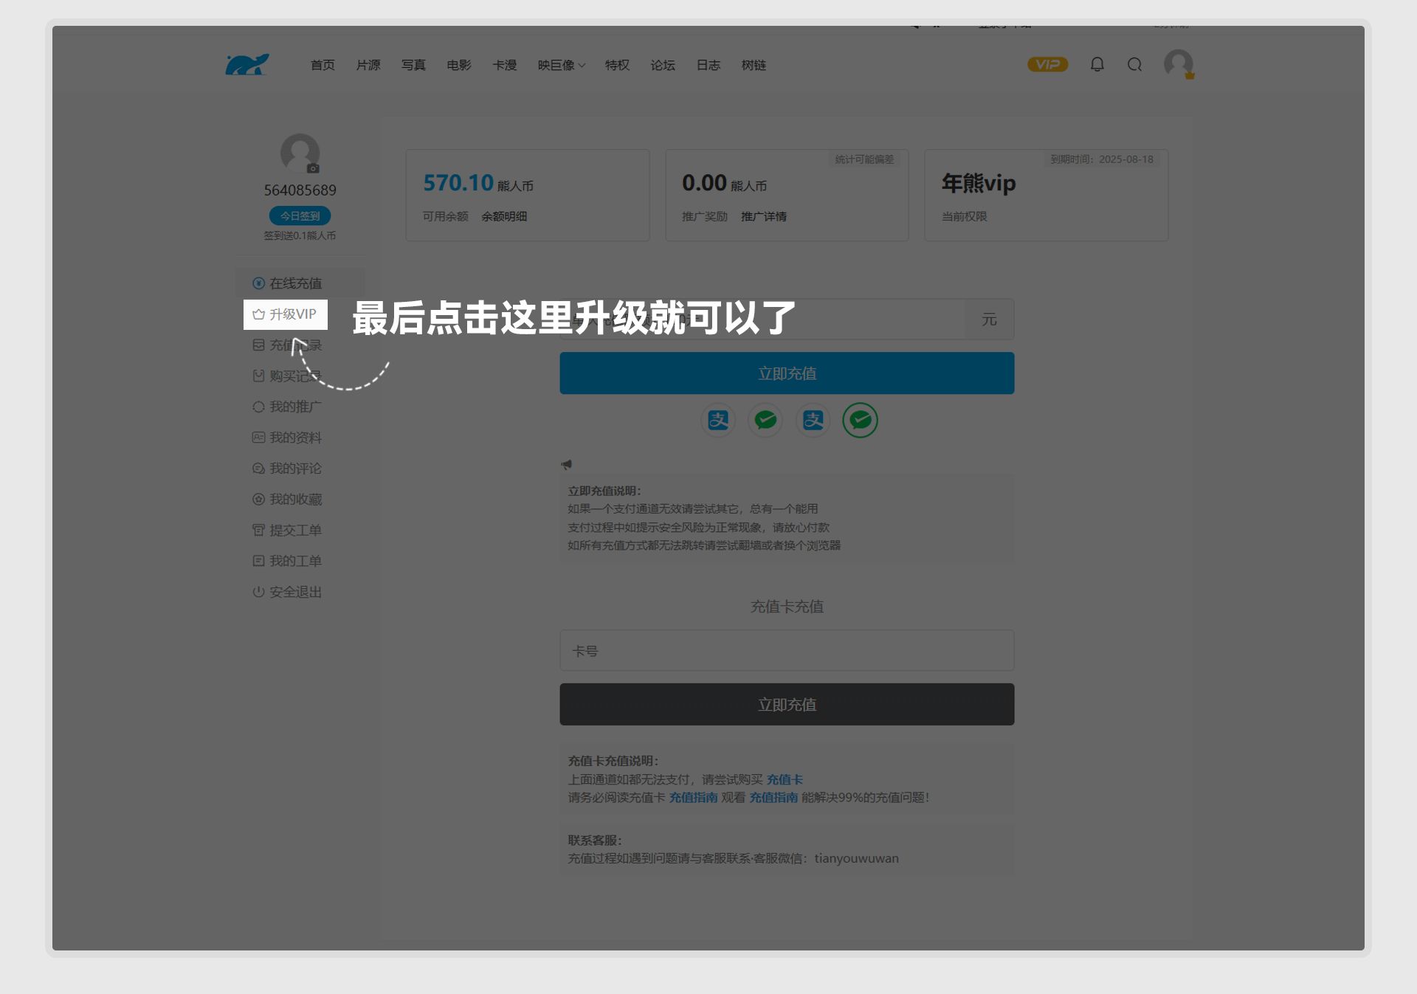
Task: Go to 首页 in the navigation
Action: (x=323, y=65)
